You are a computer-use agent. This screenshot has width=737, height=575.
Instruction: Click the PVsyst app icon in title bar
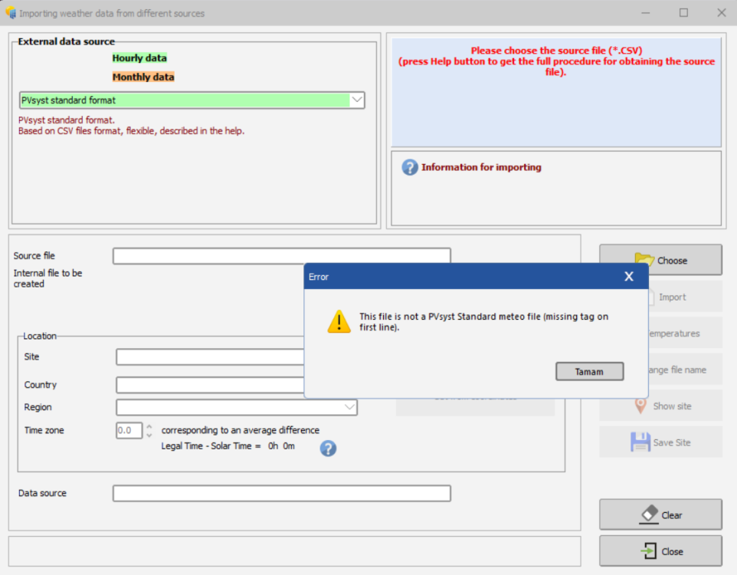coord(10,13)
